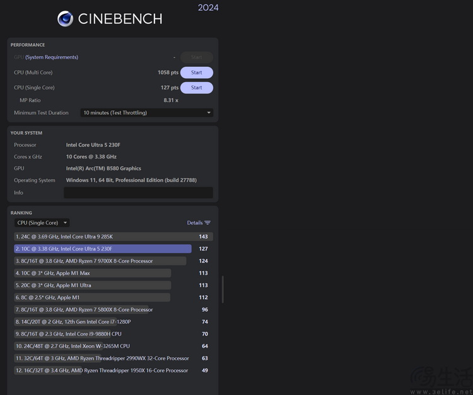Select the Apple M1 Ultra ranking row
Screen dimensions: 473x395
[93, 285]
